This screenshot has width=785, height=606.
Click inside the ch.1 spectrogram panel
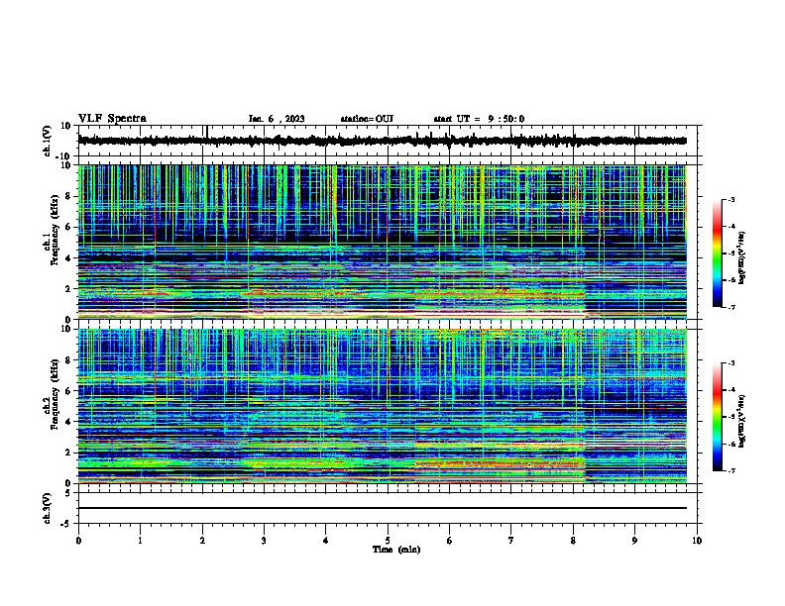pos(383,242)
